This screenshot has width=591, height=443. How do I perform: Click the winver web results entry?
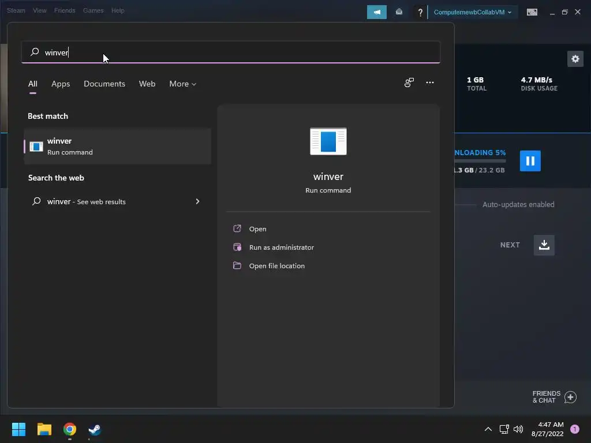[x=118, y=201]
